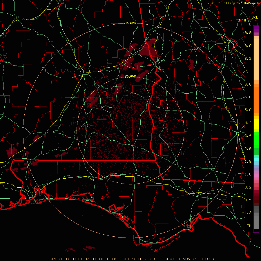
Task: Pick the bright green band of the color scale
Action: point(256,140)
